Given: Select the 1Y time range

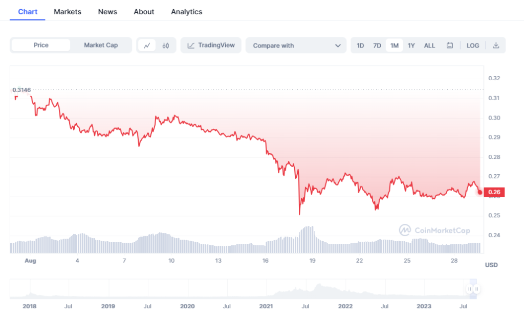Looking at the screenshot, I should 411,45.
